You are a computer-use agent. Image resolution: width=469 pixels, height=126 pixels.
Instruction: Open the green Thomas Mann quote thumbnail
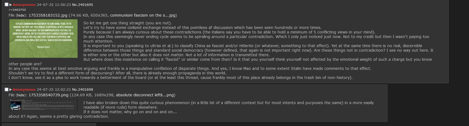tap(43, 39)
